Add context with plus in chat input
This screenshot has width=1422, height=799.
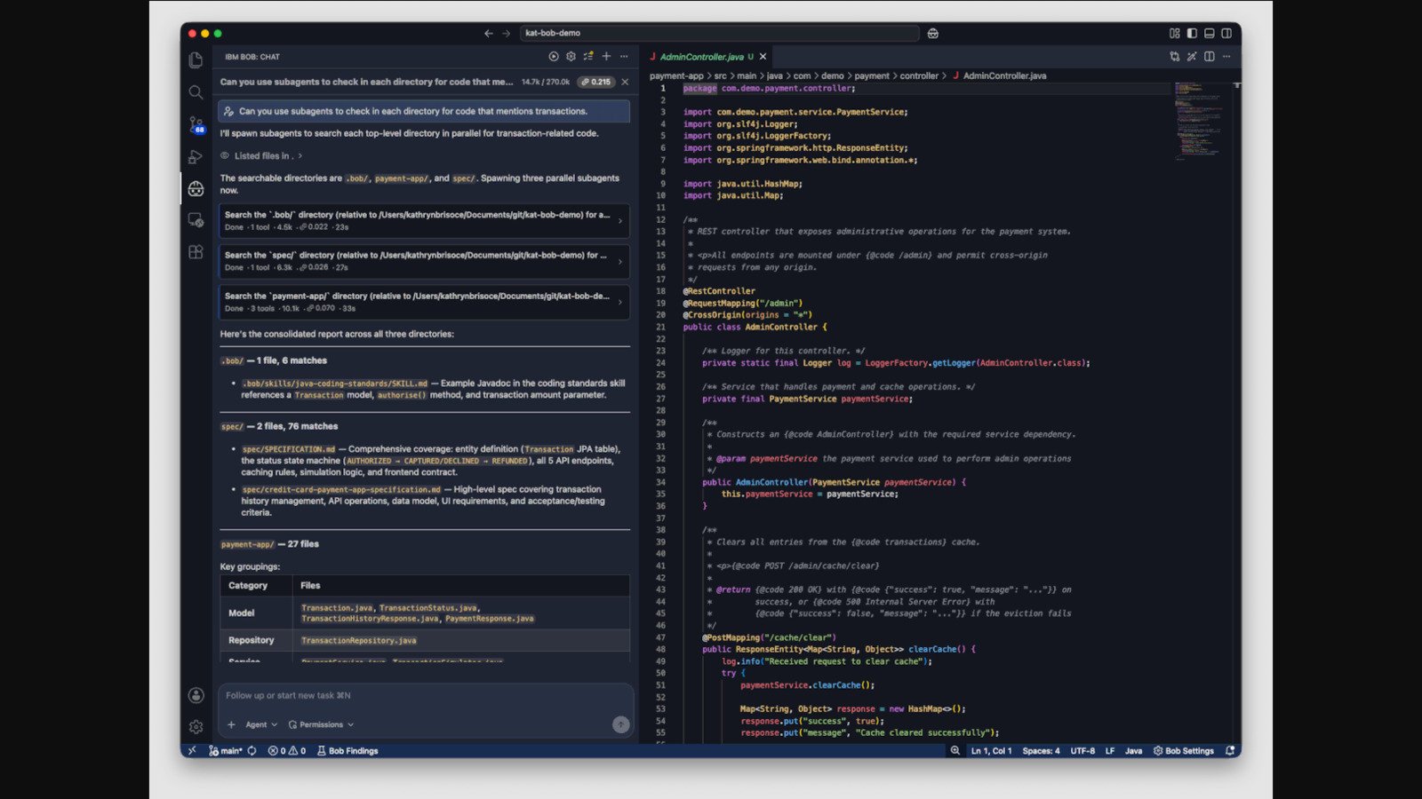[231, 724]
